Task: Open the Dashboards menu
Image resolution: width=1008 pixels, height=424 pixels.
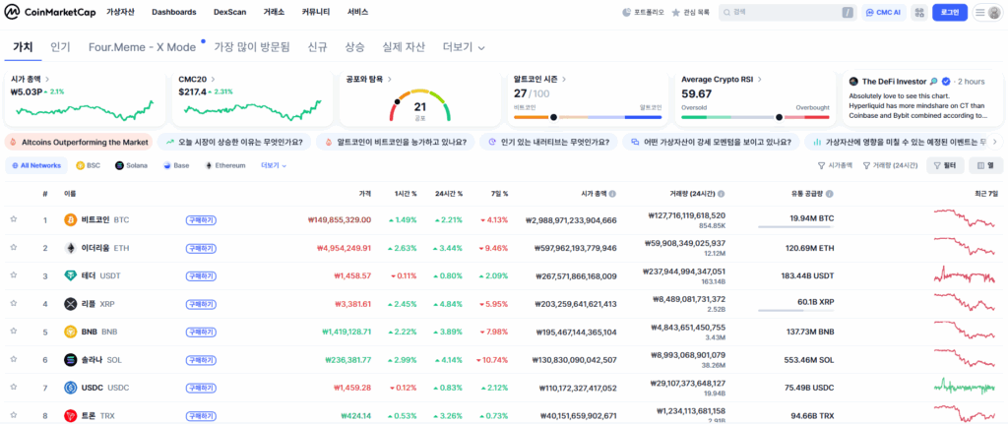Action: 174,12
